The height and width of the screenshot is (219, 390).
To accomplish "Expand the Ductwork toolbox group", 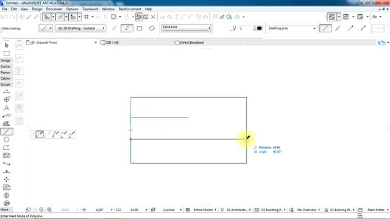I will coord(5,66).
